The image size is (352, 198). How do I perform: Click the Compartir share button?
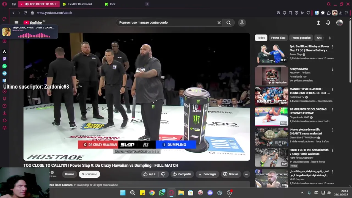click(182, 174)
